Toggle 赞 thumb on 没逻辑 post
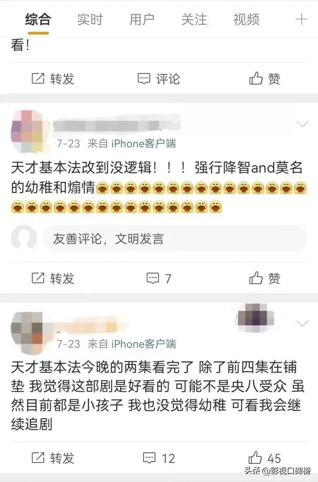 click(x=256, y=278)
